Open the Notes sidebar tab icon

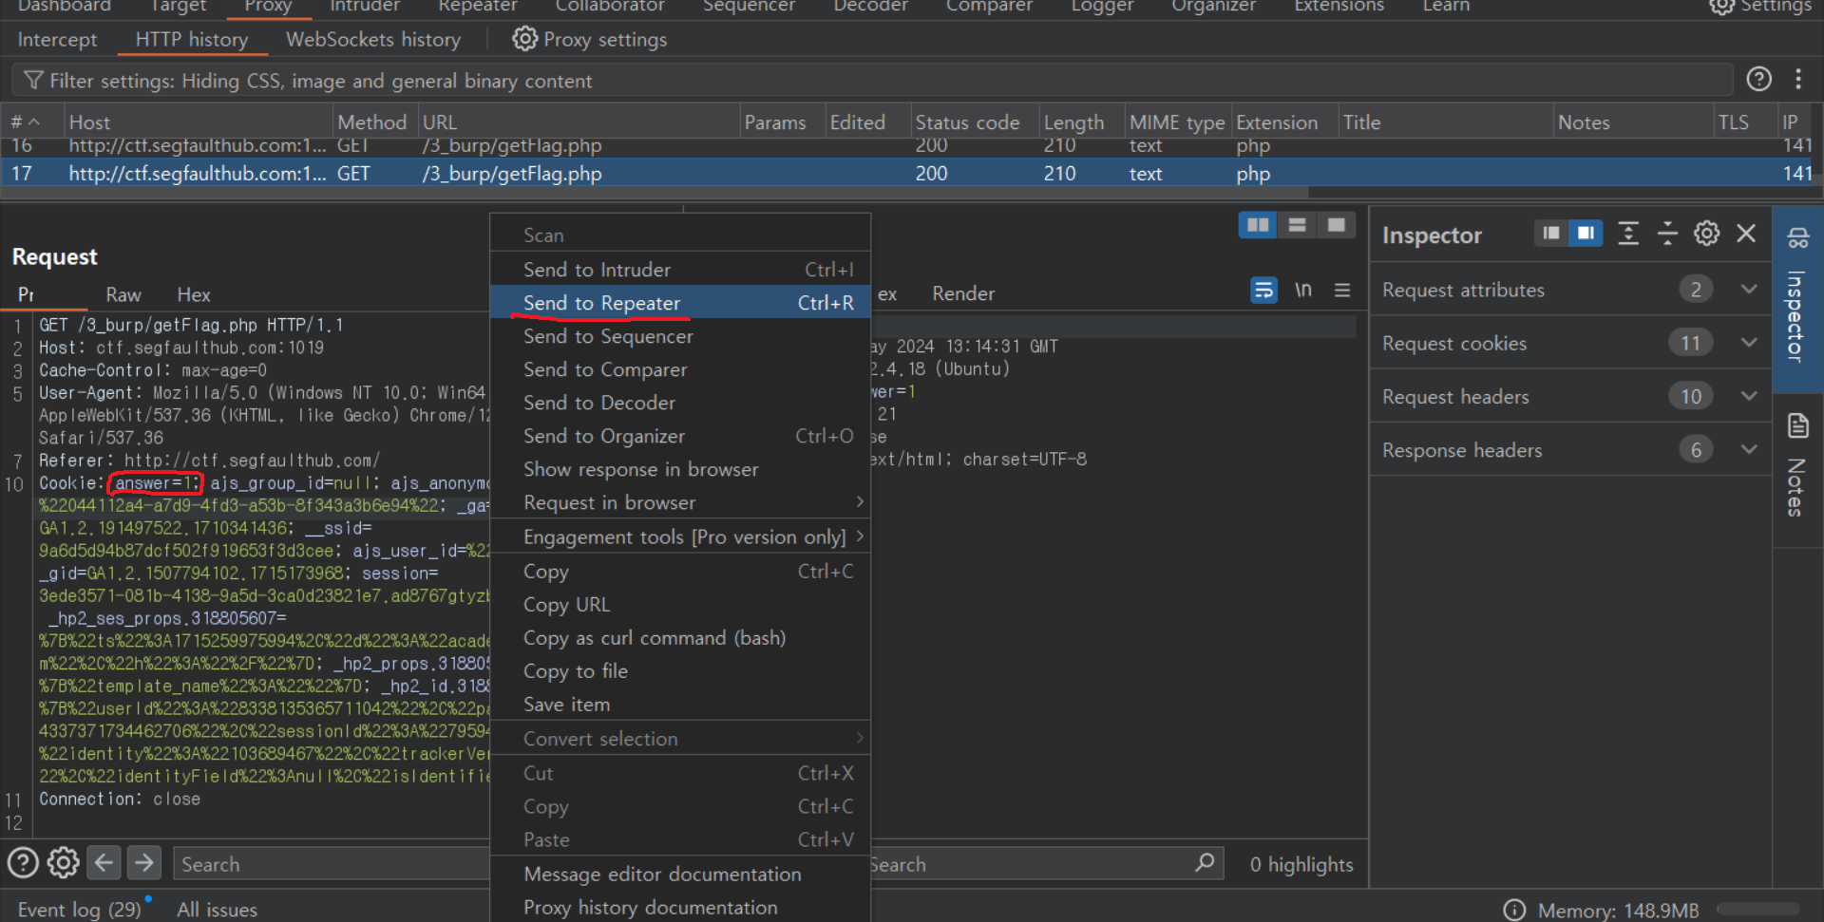(x=1797, y=425)
